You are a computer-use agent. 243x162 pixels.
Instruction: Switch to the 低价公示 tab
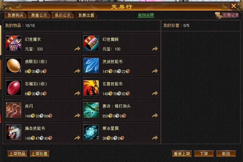63,15
